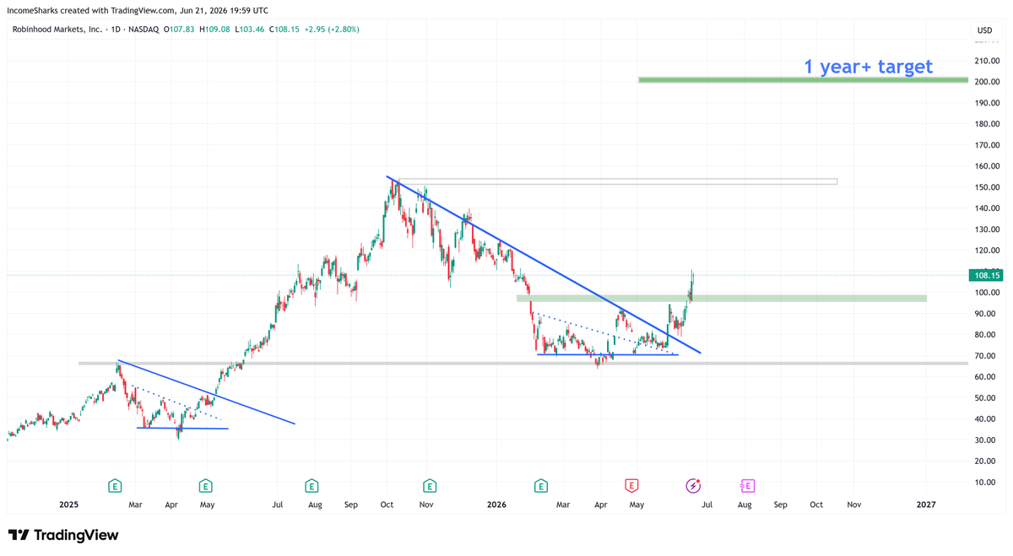Click the green earnings E marker after 2026 label
Image resolution: width=1013 pixels, height=556 pixels.
click(540, 486)
